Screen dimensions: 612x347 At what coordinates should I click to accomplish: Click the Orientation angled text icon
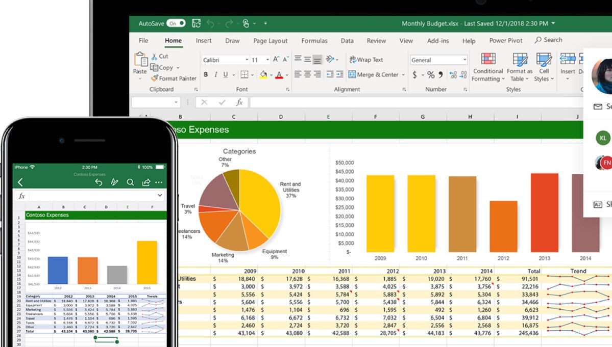click(x=330, y=59)
